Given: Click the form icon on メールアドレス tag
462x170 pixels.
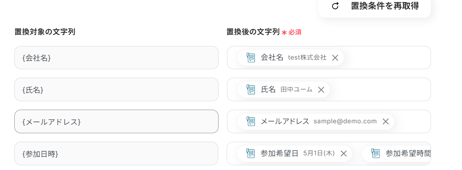Looking at the screenshot, I should [251, 122].
